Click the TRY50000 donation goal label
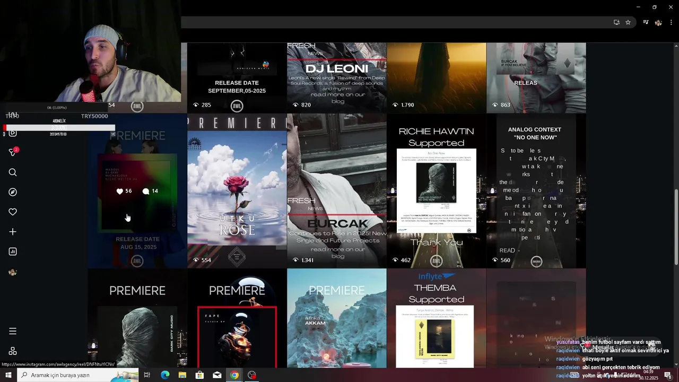The height and width of the screenshot is (382, 679). pos(94,116)
